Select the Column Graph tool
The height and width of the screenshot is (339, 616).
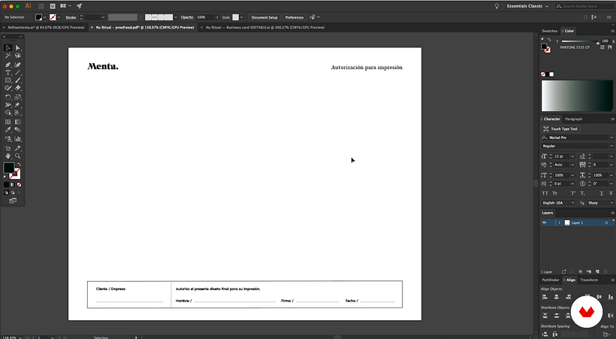tap(18, 139)
